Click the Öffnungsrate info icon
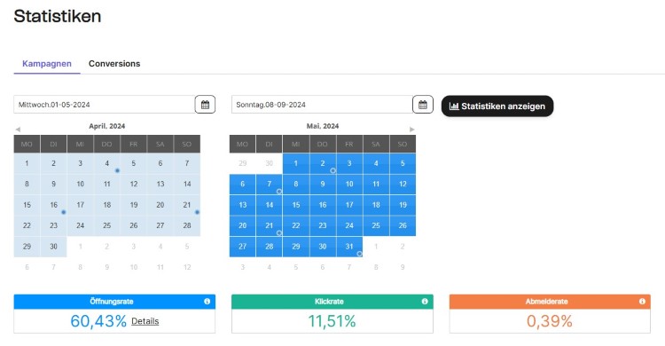 207,302
